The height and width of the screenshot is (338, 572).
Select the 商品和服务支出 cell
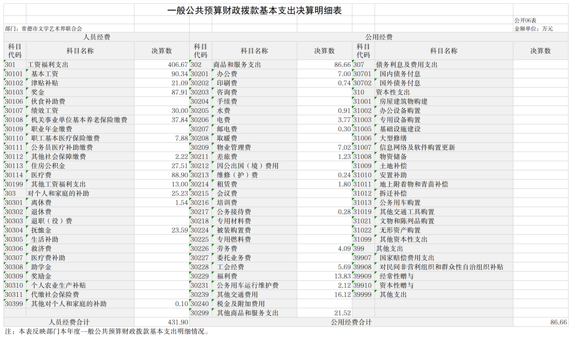pos(237,65)
